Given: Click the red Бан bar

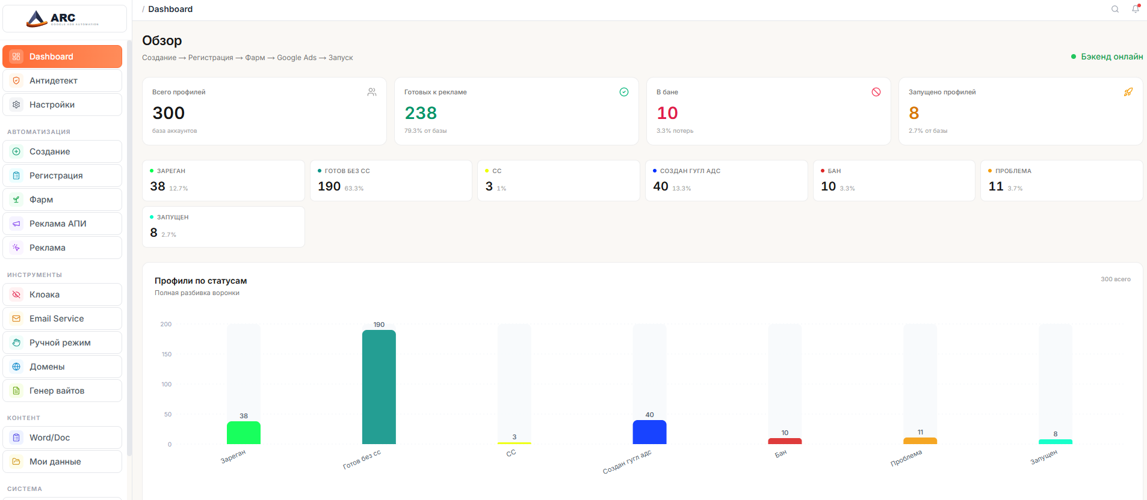Looking at the screenshot, I should coord(785,441).
